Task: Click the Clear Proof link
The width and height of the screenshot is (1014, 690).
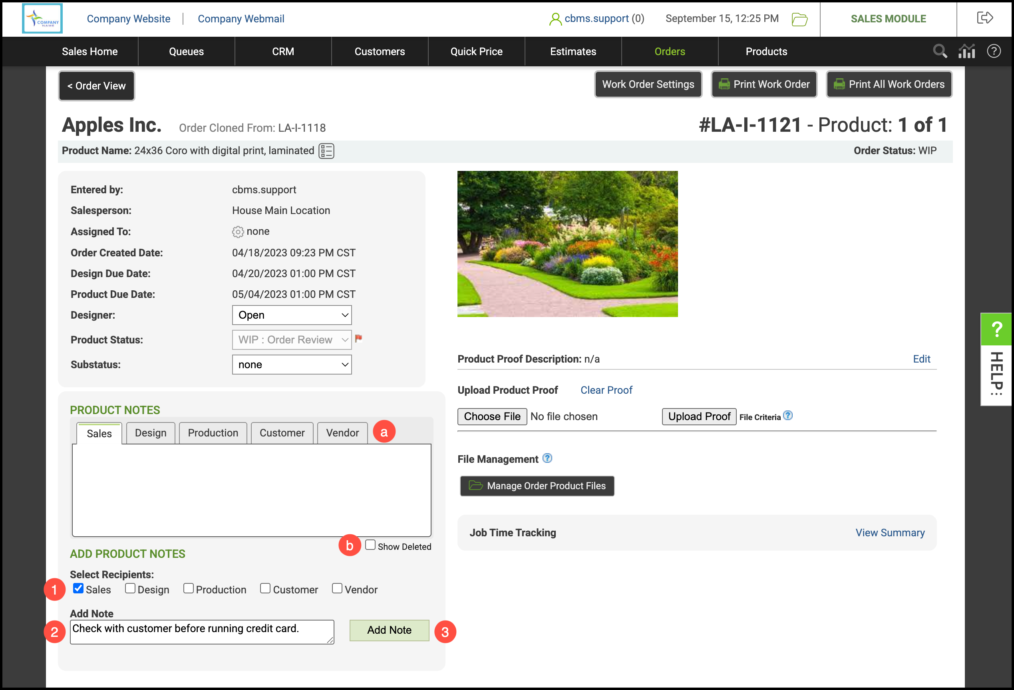Action: tap(606, 390)
